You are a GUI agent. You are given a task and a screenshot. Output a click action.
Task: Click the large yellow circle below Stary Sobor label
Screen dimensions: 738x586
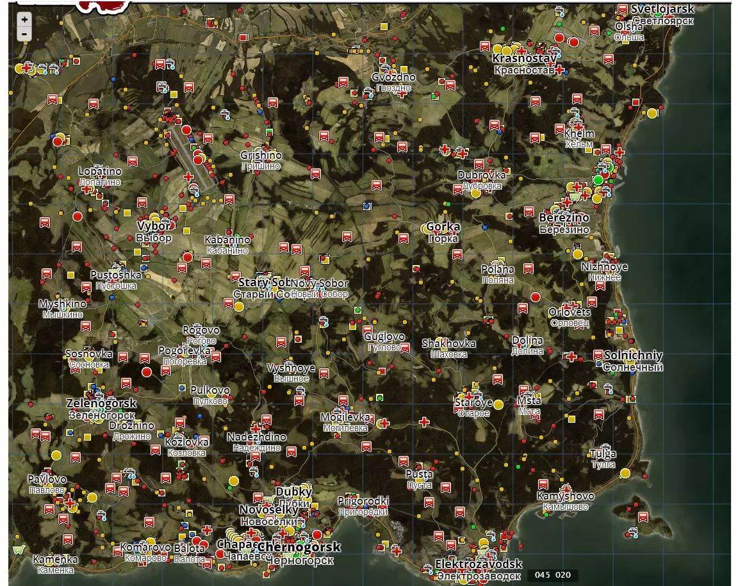pyautogui.click(x=239, y=307)
